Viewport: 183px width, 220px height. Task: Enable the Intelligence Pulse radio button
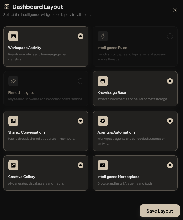170,36
